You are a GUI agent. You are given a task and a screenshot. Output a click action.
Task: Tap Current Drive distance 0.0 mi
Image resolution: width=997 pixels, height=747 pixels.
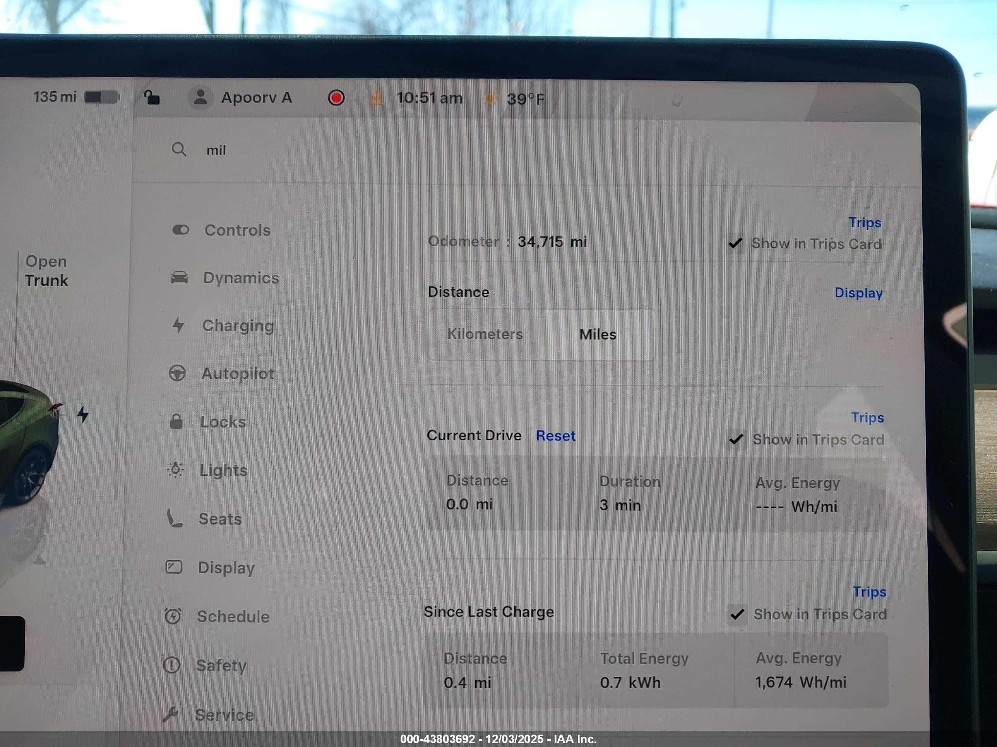click(x=469, y=504)
